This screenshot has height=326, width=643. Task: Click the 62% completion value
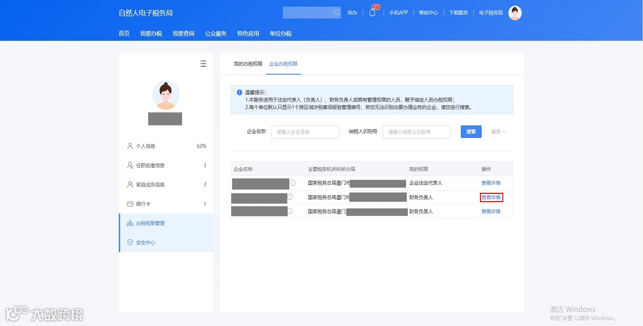tap(201, 146)
